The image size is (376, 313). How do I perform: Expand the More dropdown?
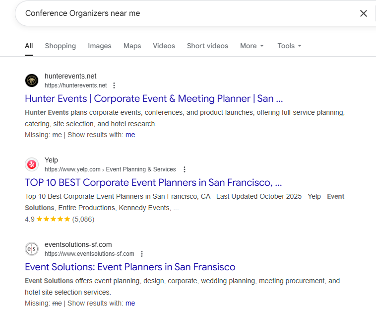252,46
